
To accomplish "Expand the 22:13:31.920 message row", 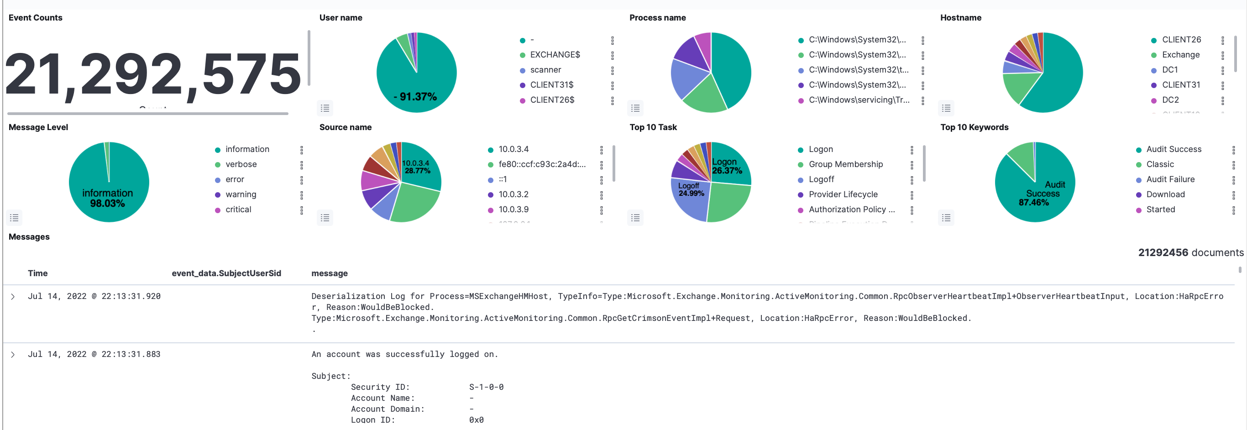I will 13,296.
